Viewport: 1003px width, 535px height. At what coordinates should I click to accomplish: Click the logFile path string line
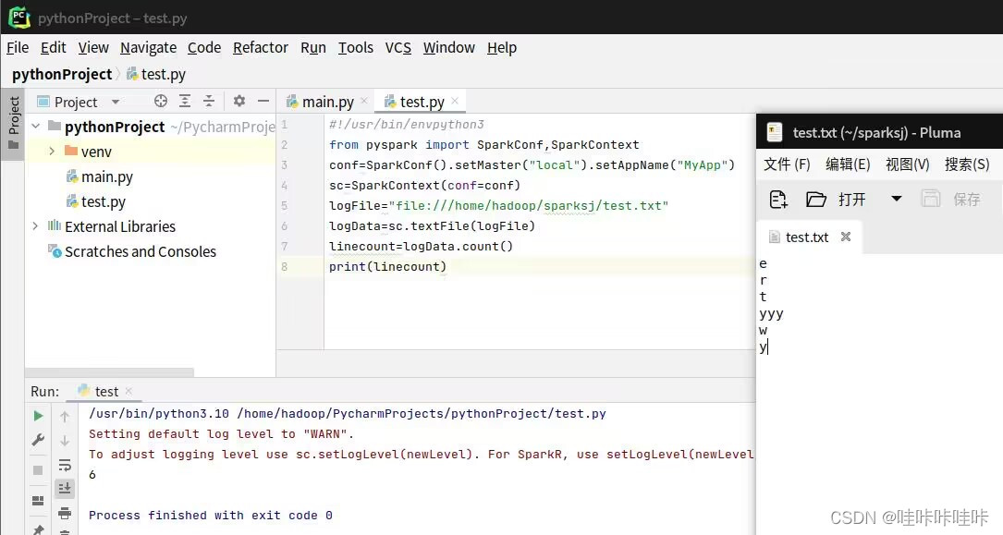499,206
